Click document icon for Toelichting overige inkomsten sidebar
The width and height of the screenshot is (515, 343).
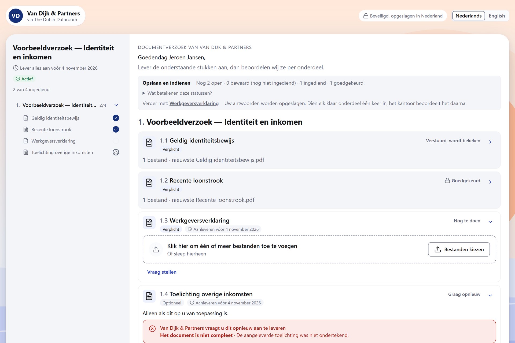tap(26, 152)
